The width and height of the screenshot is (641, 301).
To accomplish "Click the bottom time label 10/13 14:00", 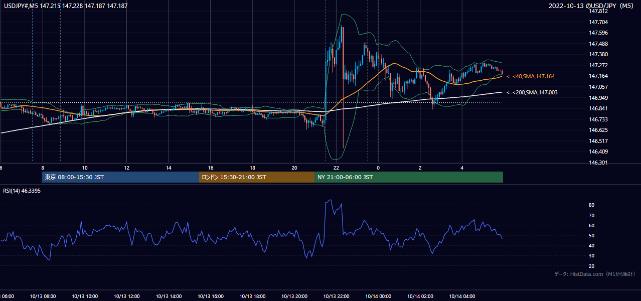I will point(169,296).
